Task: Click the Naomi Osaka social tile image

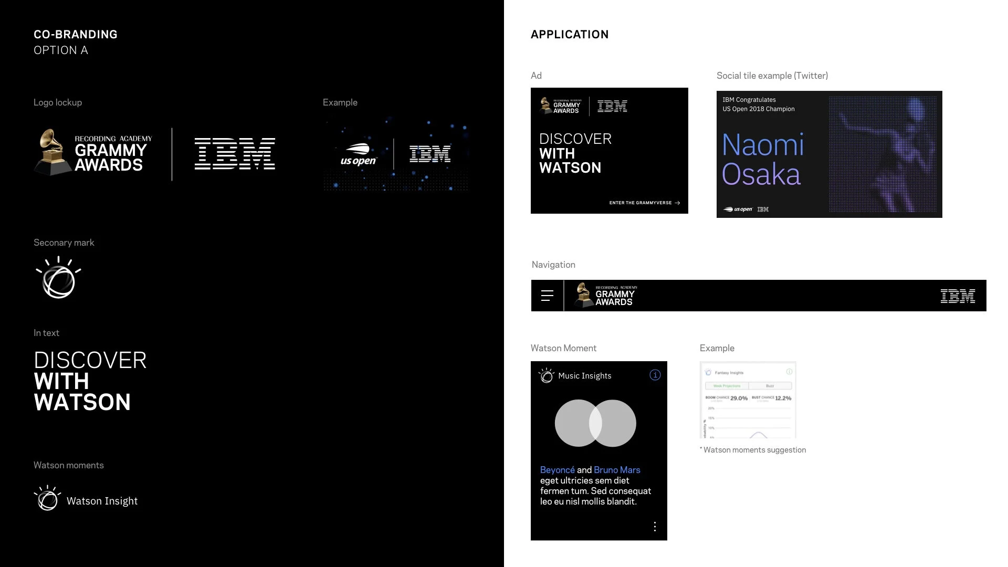Action: [882, 154]
